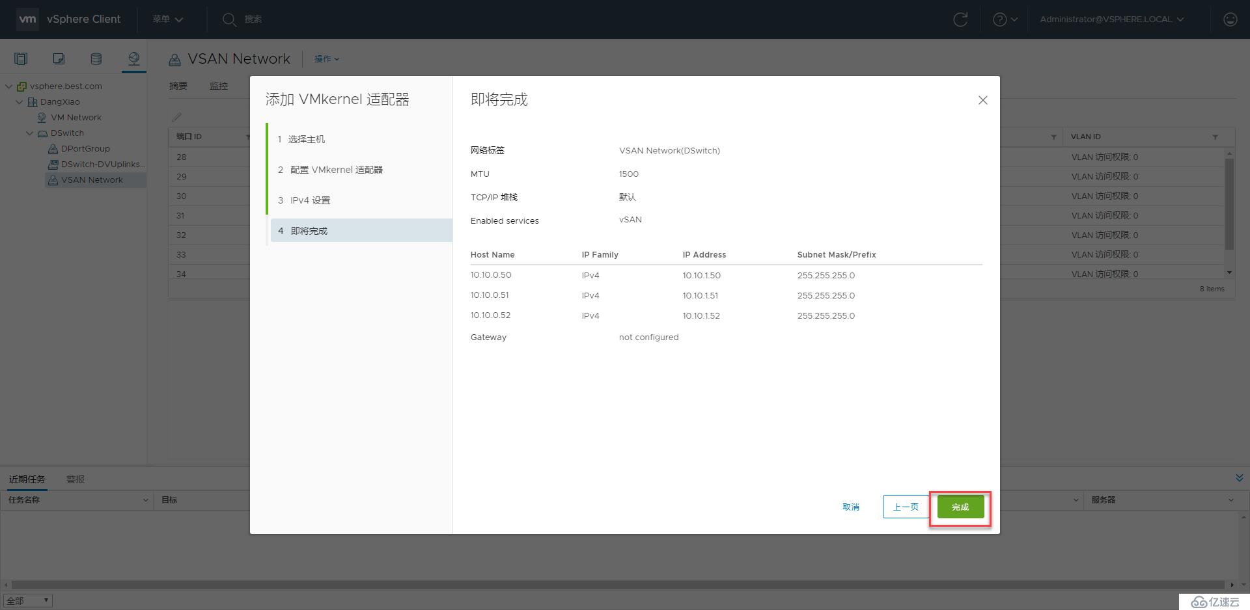Click the vm logo in the header
Screen dimensions: 1250x610
pyautogui.click(x=27, y=19)
